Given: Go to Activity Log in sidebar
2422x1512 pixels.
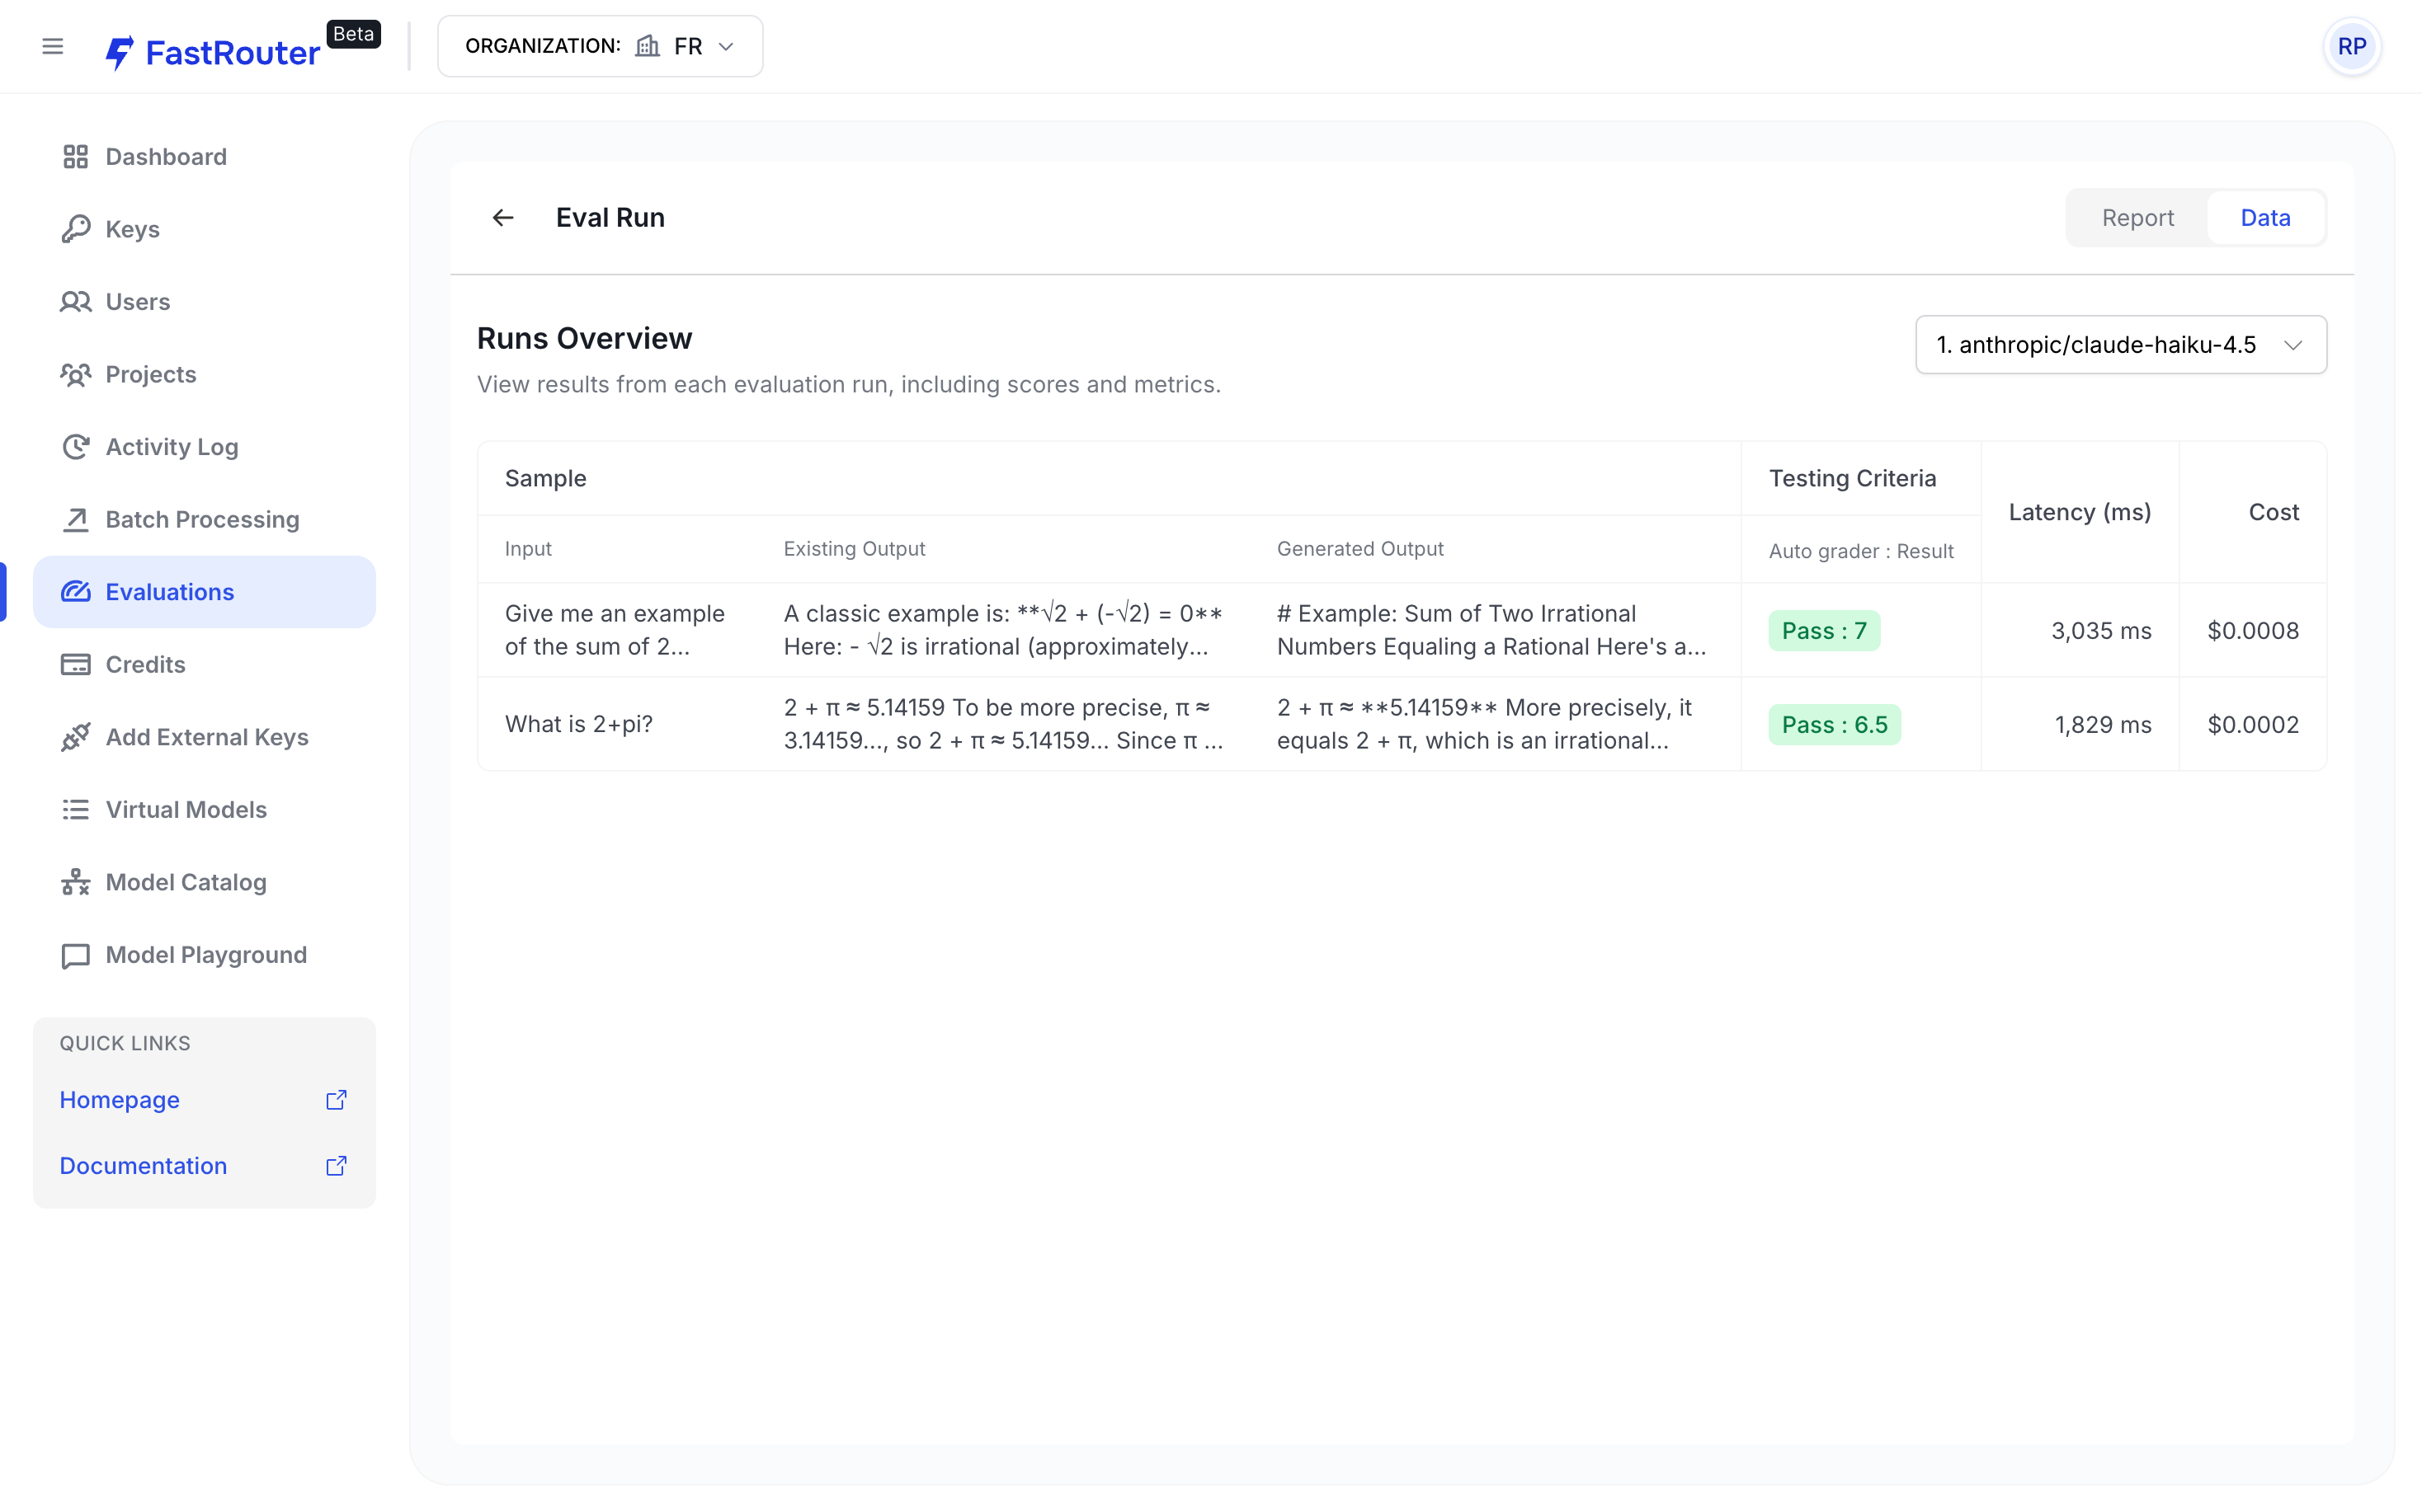Looking at the screenshot, I should [x=171, y=447].
